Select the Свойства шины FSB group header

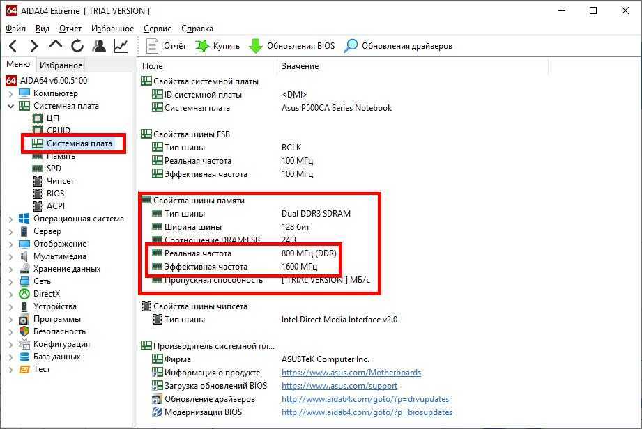(186, 134)
